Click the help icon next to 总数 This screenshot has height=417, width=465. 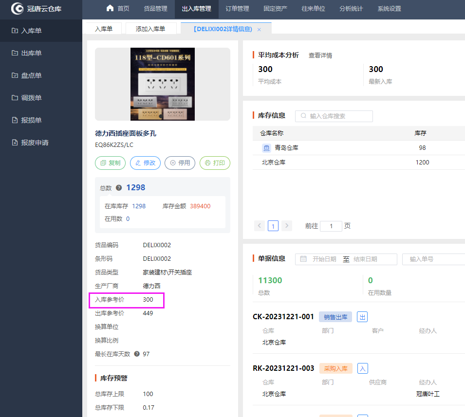(x=119, y=188)
